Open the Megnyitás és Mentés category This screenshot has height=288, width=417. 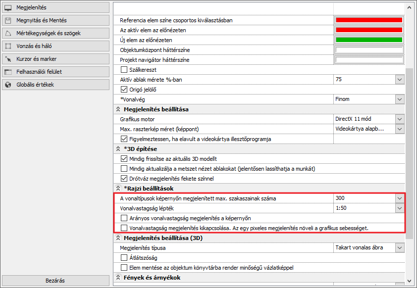tap(56, 20)
